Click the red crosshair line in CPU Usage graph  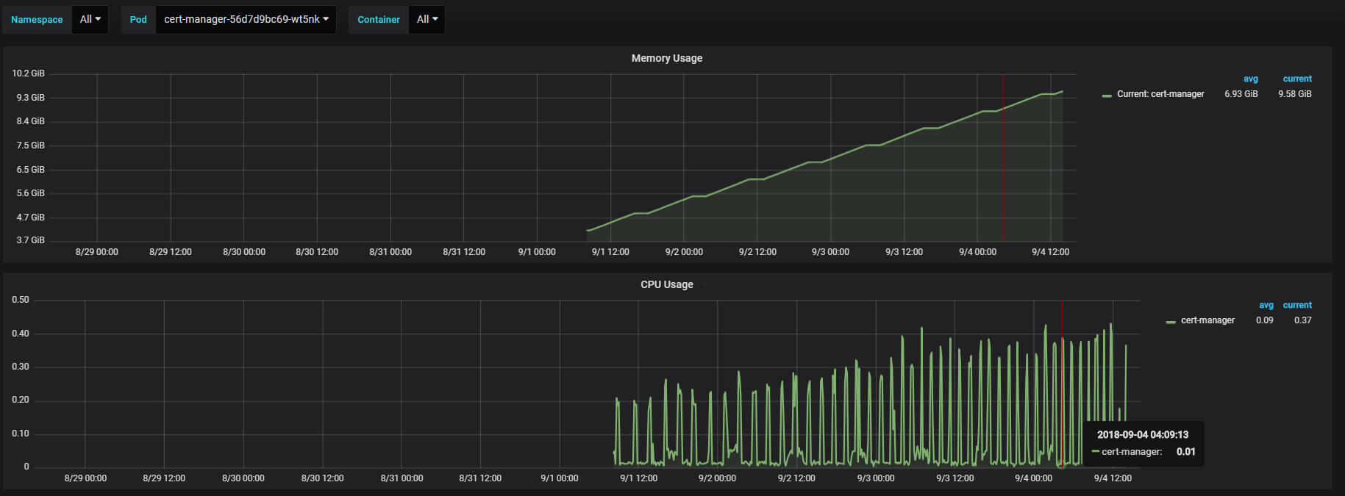pyautogui.click(x=1062, y=384)
